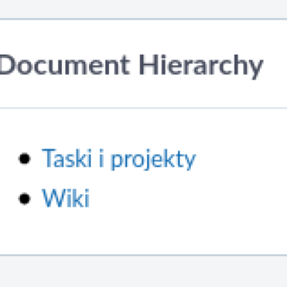Open the Wiki document link

pyautogui.click(x=65, y=198)
